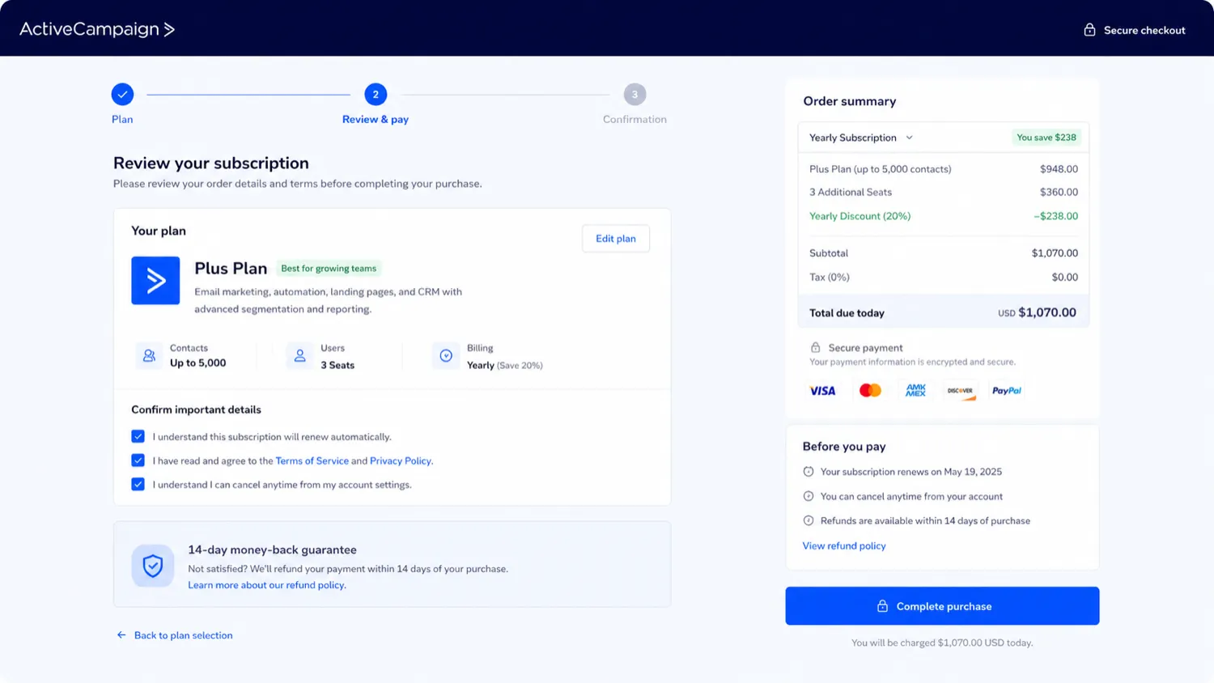The image size is (1214, 683).
Task: Select step 2 Review & pay circle
Action: point(376,95)
